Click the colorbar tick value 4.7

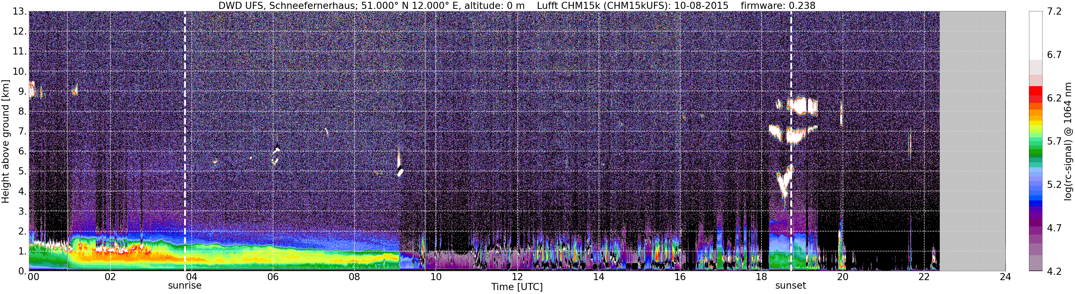pos(1054,228)
